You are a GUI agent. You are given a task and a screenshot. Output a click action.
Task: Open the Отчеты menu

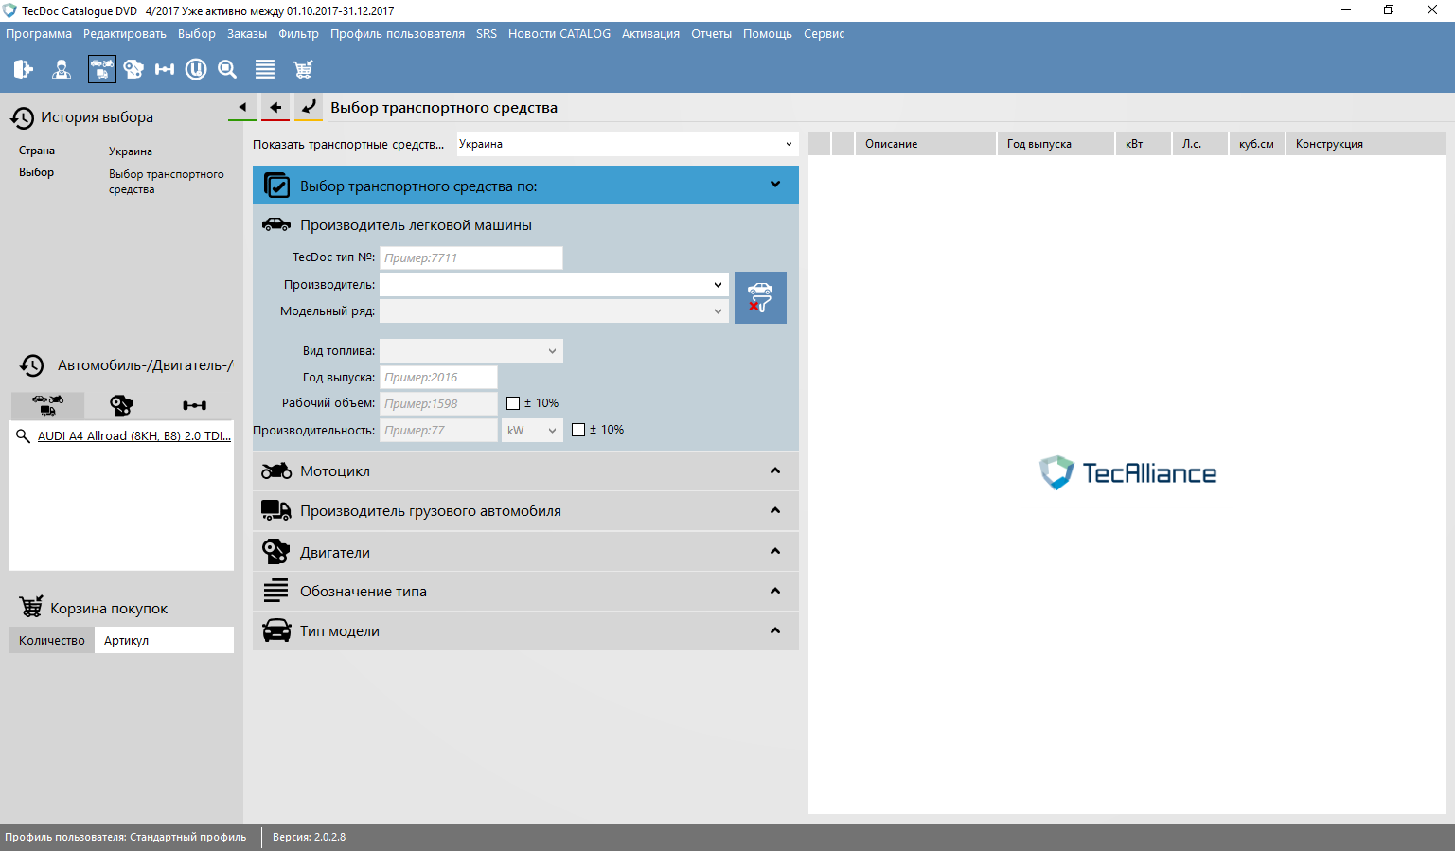click(x=711, y=34)
